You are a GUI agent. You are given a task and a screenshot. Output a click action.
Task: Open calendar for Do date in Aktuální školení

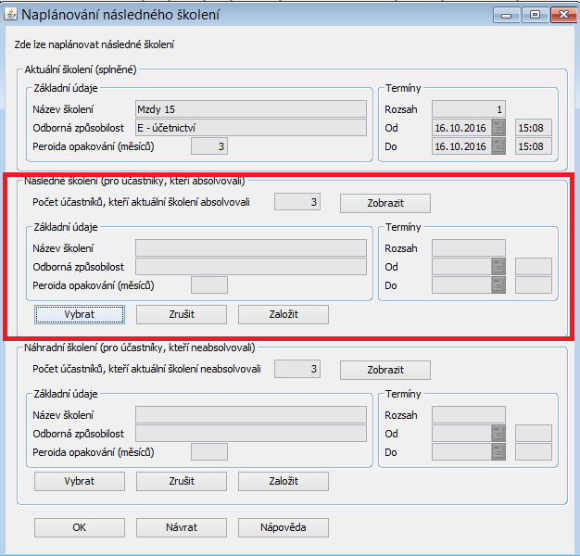[498, 146]
